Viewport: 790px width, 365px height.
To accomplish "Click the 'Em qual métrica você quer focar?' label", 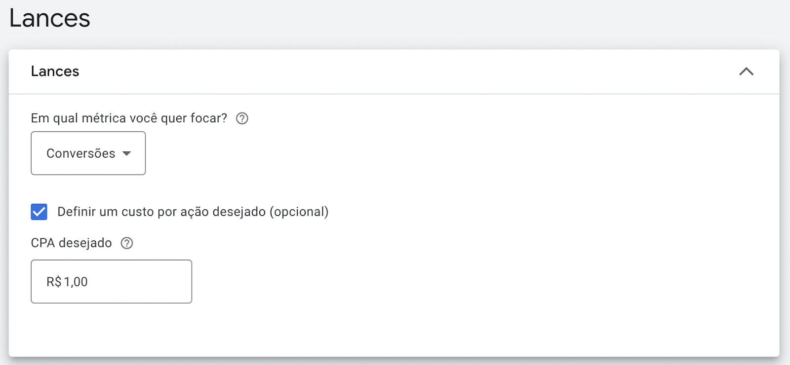I will [x=129, y=118].
